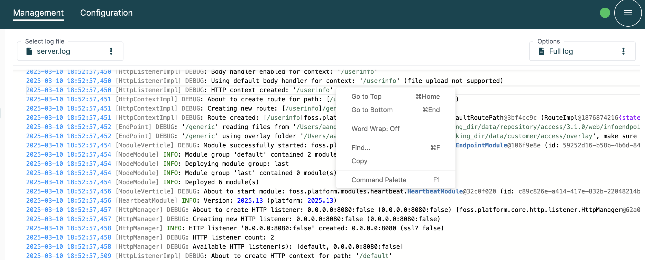Switch to the Configuration tab
Image resolution: width=645 pixels, height=260 pixels.
[106, 13]
